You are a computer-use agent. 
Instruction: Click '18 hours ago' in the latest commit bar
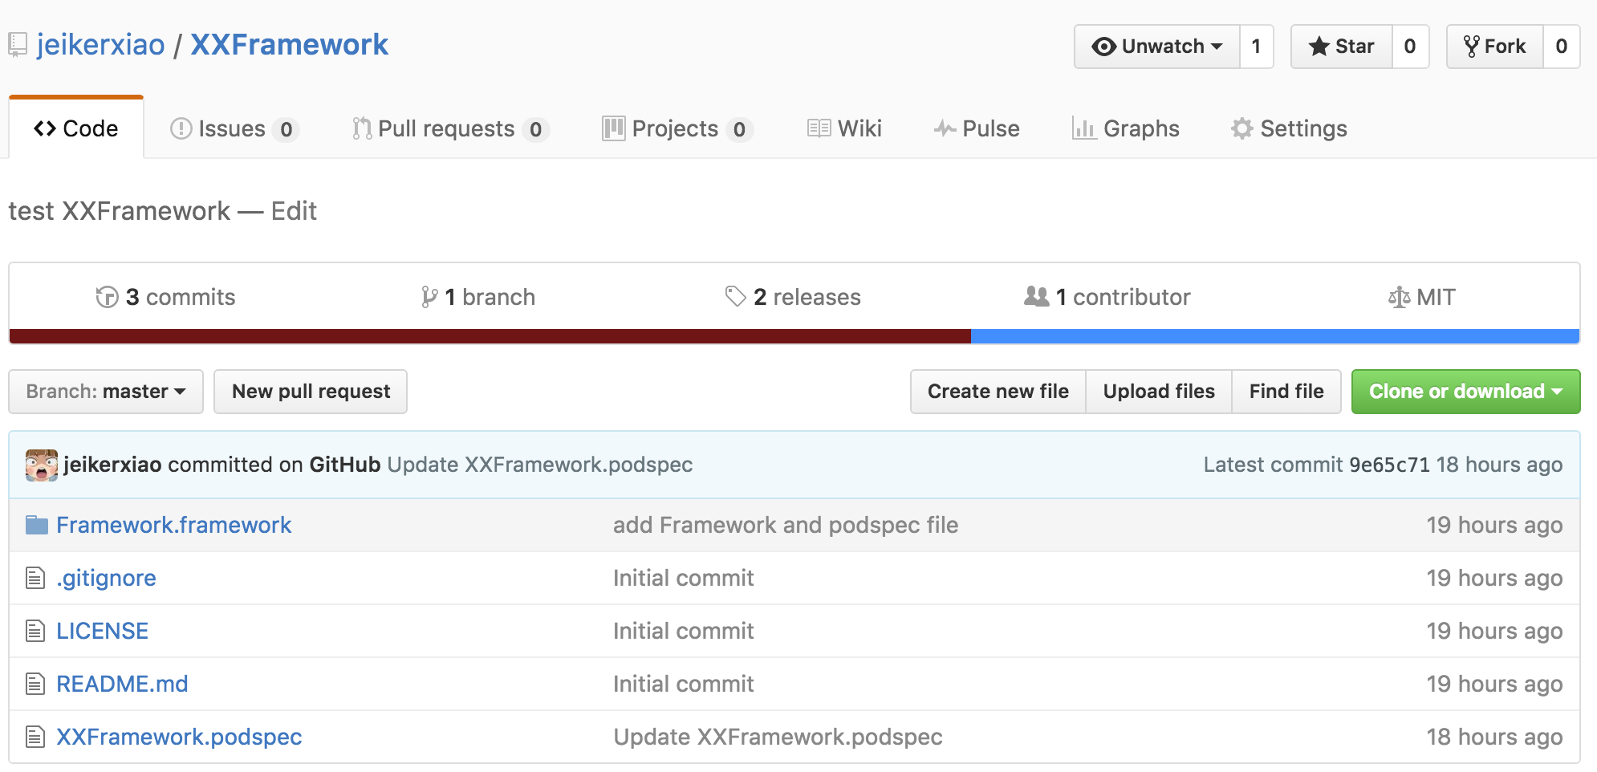(1499, 465)
